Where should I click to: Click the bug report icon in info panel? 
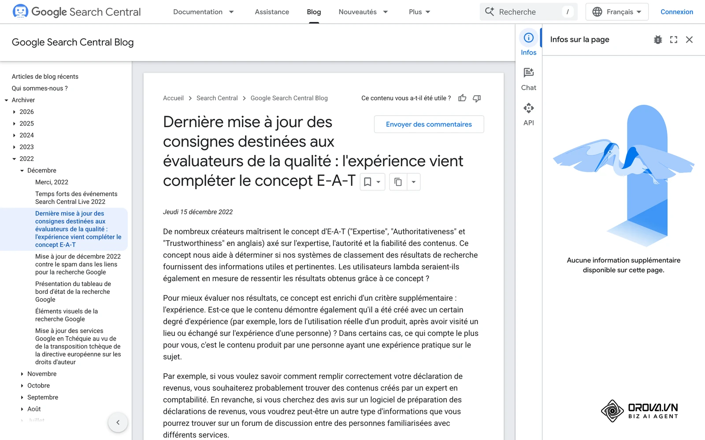pyautogui.click(x=658, y=40)
